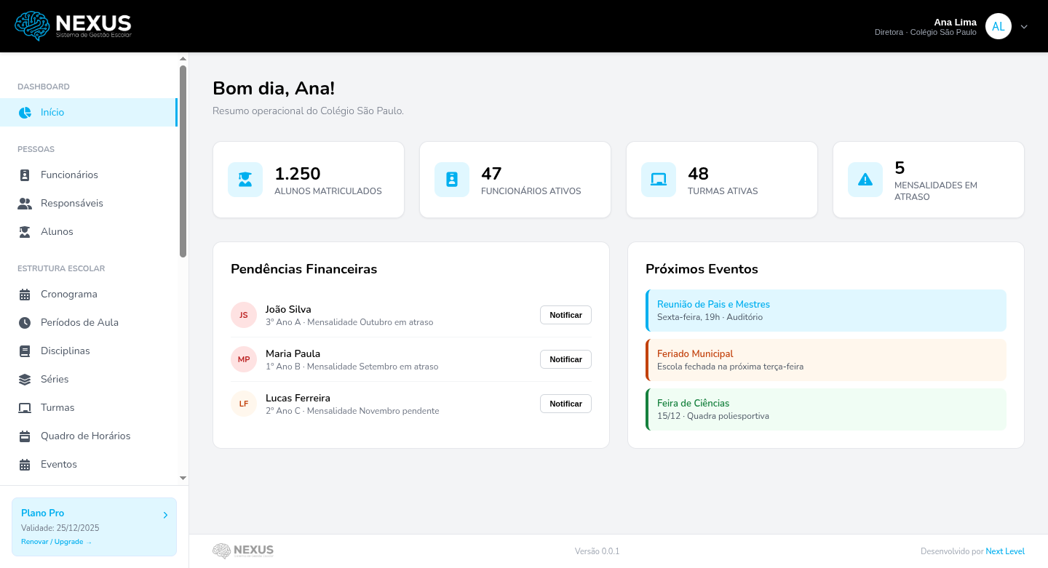Image resolution: width=1048 pixels, height=568 pixels.
Task: Click the Cronograma calendar icon
Action: pyautogui.click(x=25, y=295)
